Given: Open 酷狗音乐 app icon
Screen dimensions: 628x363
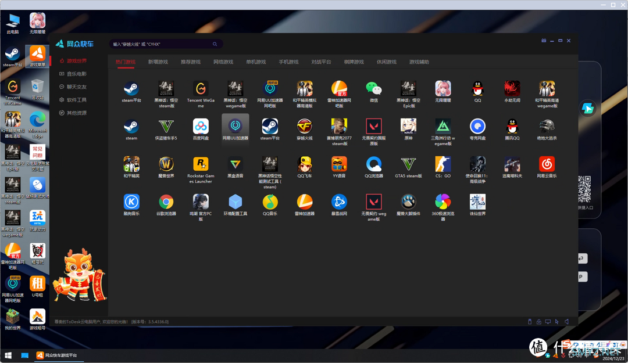Looking at the screenshot, I should pyautogui.click(x=131, y=202).
